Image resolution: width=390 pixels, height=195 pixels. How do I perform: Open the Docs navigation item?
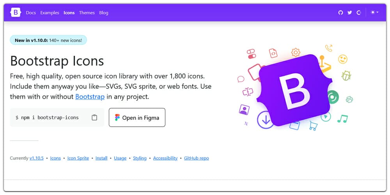31,13
